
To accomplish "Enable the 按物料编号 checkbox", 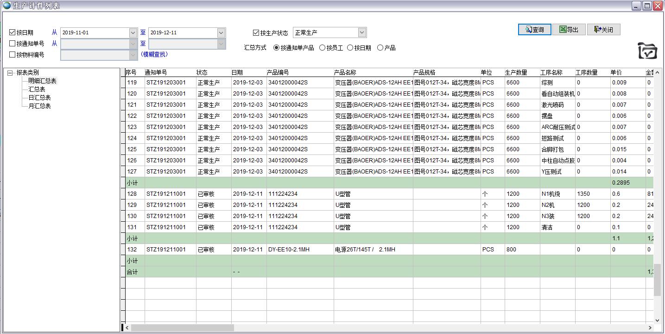I will 13,55.
